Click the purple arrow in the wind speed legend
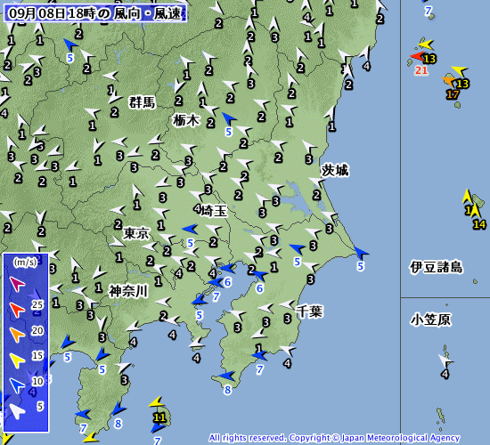Viewport: 490px width, 445px height. tap(17, 284)
